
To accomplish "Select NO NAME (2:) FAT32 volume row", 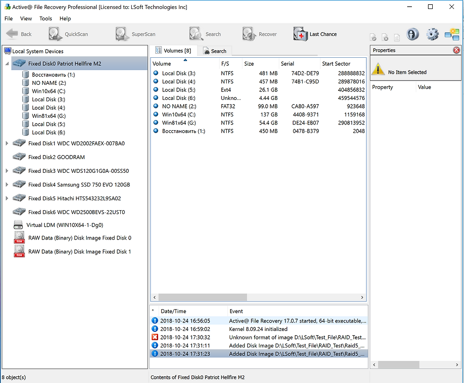I will pyautogui.click(x=259, y=106).
